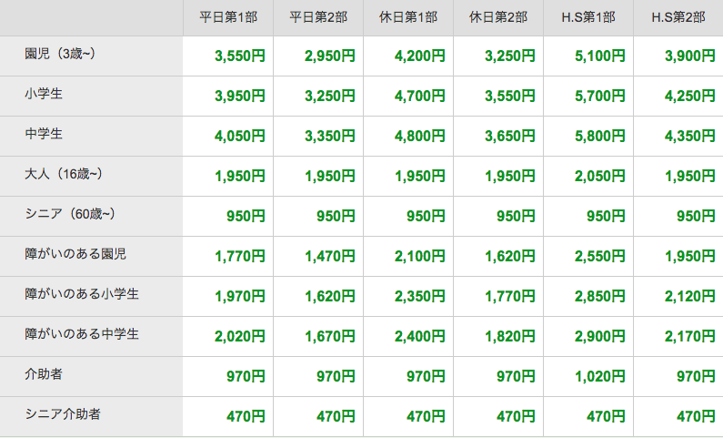Click 1,620円 in the 障がいのある小学生 row
This screenshot has width=723, height=438.
[330, 296]
